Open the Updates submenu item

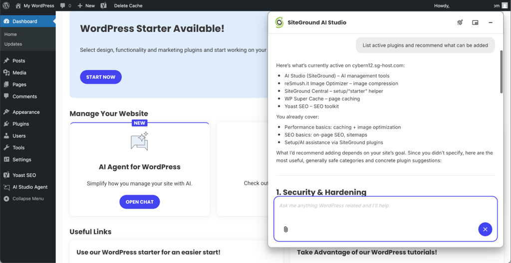click(13, 44)
